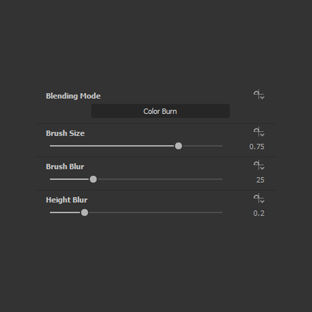Viewport: 312px width, 312px height.
Task: Click the filled track left of Brush Blur handle
Action: point(70,179)
